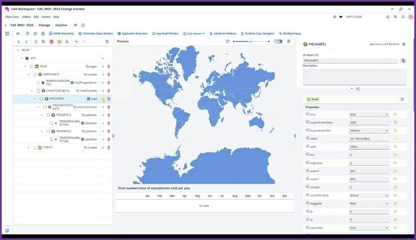Screen dimensions: 416x240
Task: Add child to APP with plus icon
Action: click(x=103, y=58)
